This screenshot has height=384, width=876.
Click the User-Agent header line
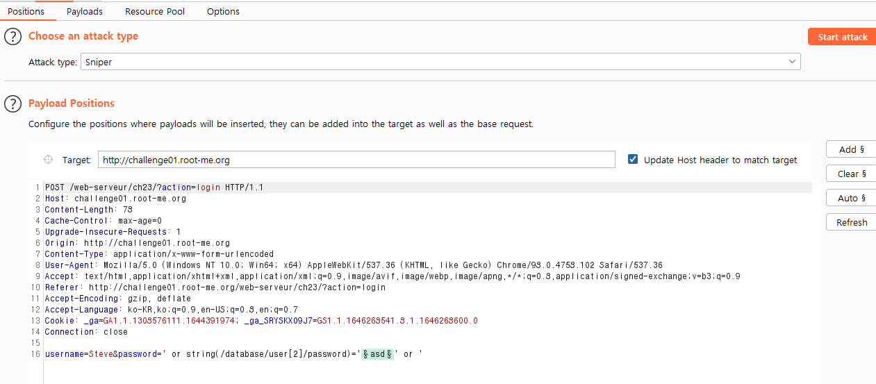point(354,265)
